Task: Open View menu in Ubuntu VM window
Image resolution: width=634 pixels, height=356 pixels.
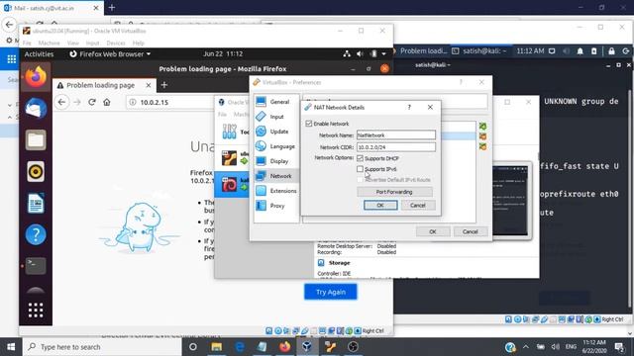Action: [72, 43]
